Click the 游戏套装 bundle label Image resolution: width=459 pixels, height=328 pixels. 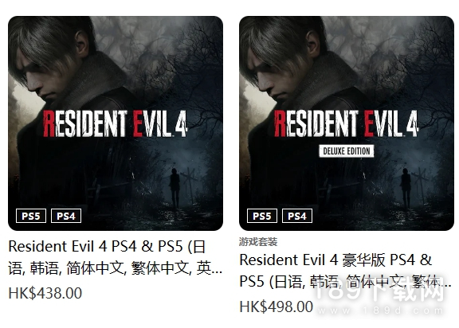258,242
